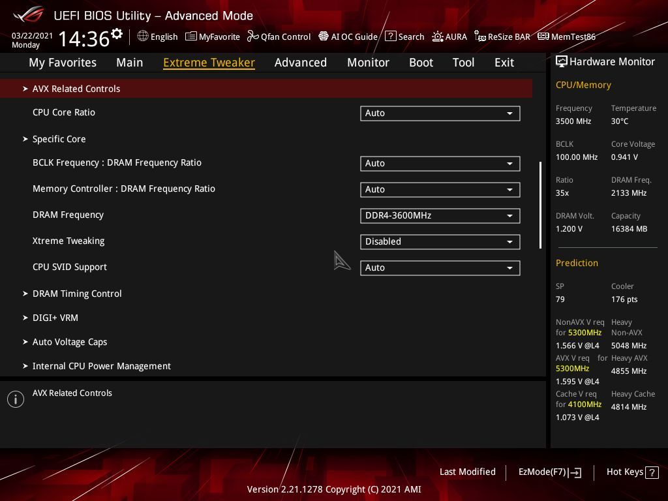Open the CPU Core Ratio dropdown

coord(440,114)
